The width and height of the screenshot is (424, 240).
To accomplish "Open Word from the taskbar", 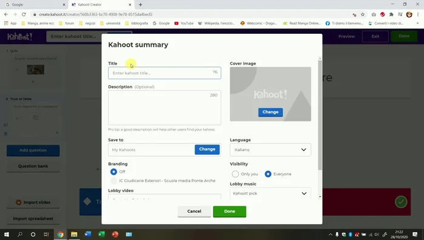I will (x=88, y=235).
